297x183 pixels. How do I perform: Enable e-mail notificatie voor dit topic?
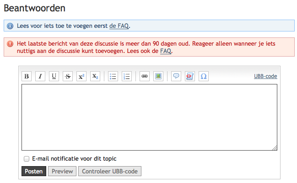pyautogui.click(x=27, y=159)
